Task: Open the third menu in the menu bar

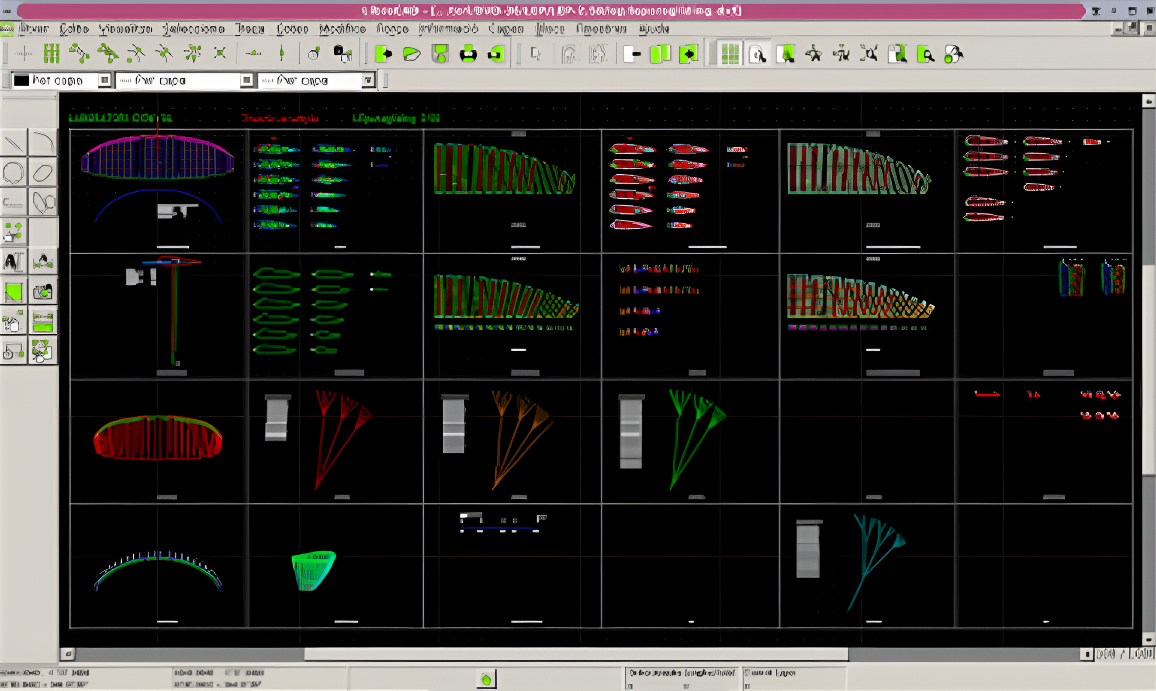Action: (x=125, y=29)
